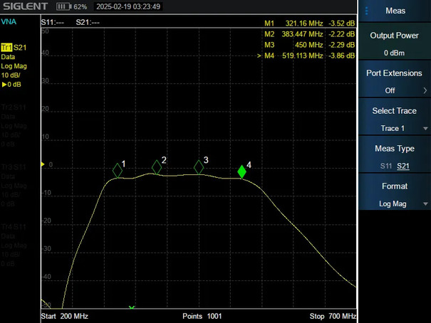
Task: Click the active marker 4 filled diamond
Action: pos(242,171)
